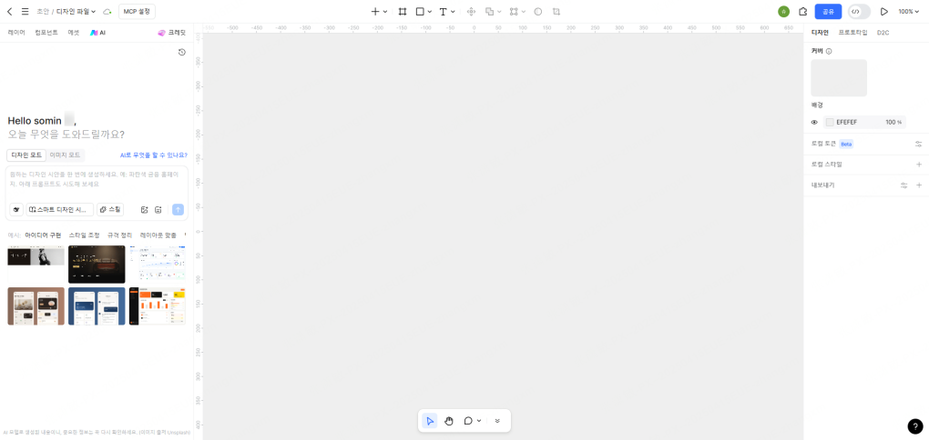The image size is (929, 440).
Task: Switch to the 레이어 tab
Action: (16, 33)
